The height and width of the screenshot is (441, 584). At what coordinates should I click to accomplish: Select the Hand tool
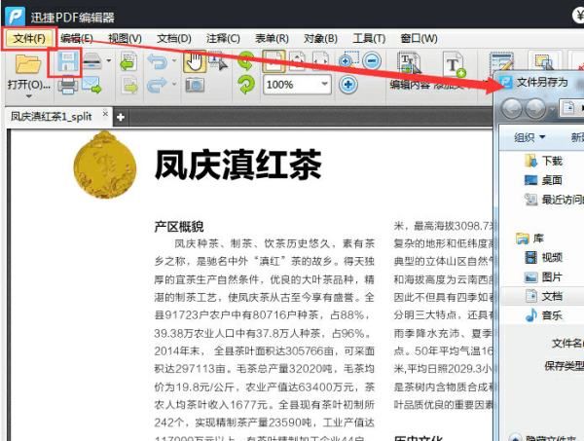(x=195, y=62)
